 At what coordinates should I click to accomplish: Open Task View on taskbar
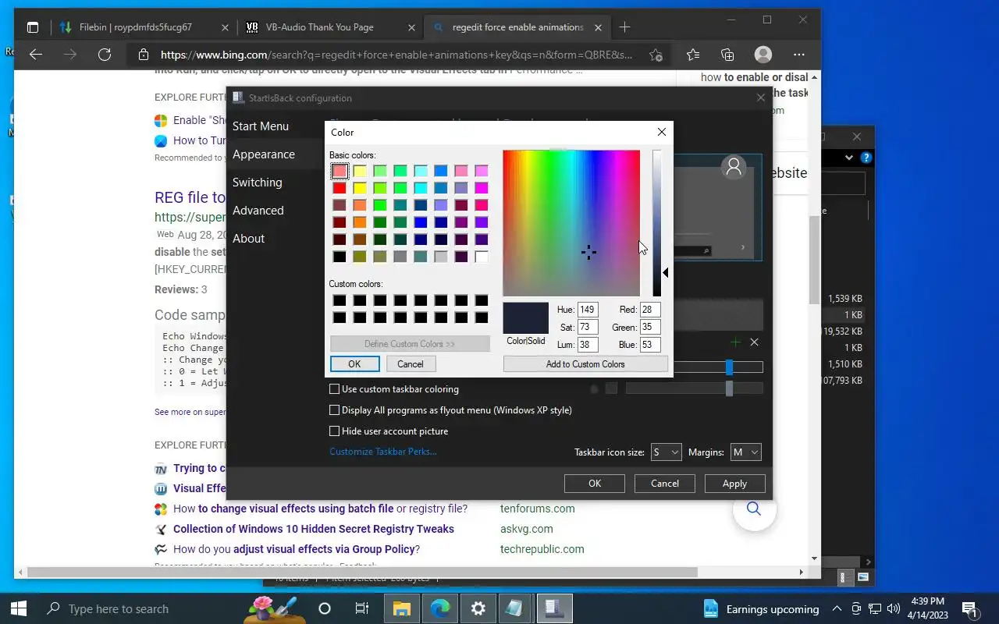(x=362, y=608)
